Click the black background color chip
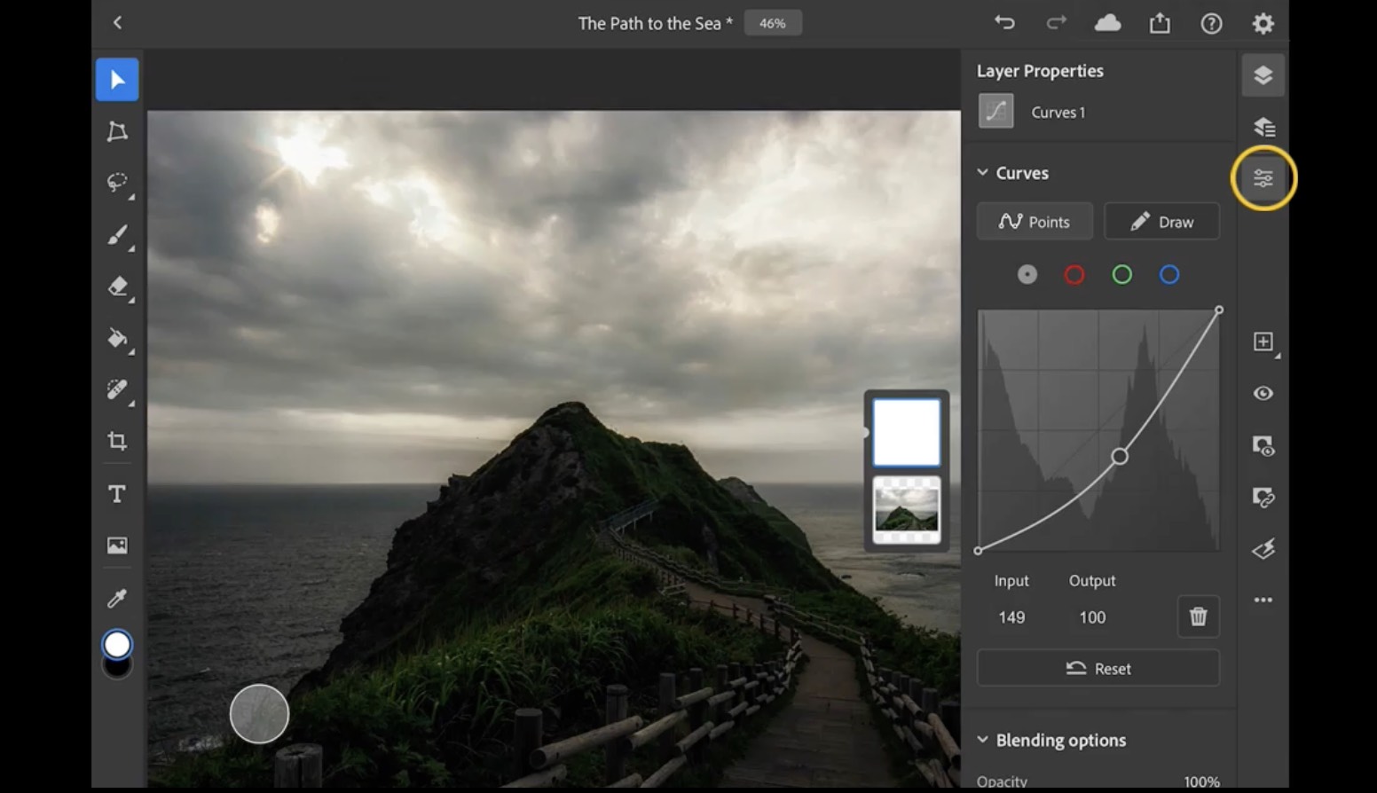Viewport: 1377px width, 793px height. [117, 670]
